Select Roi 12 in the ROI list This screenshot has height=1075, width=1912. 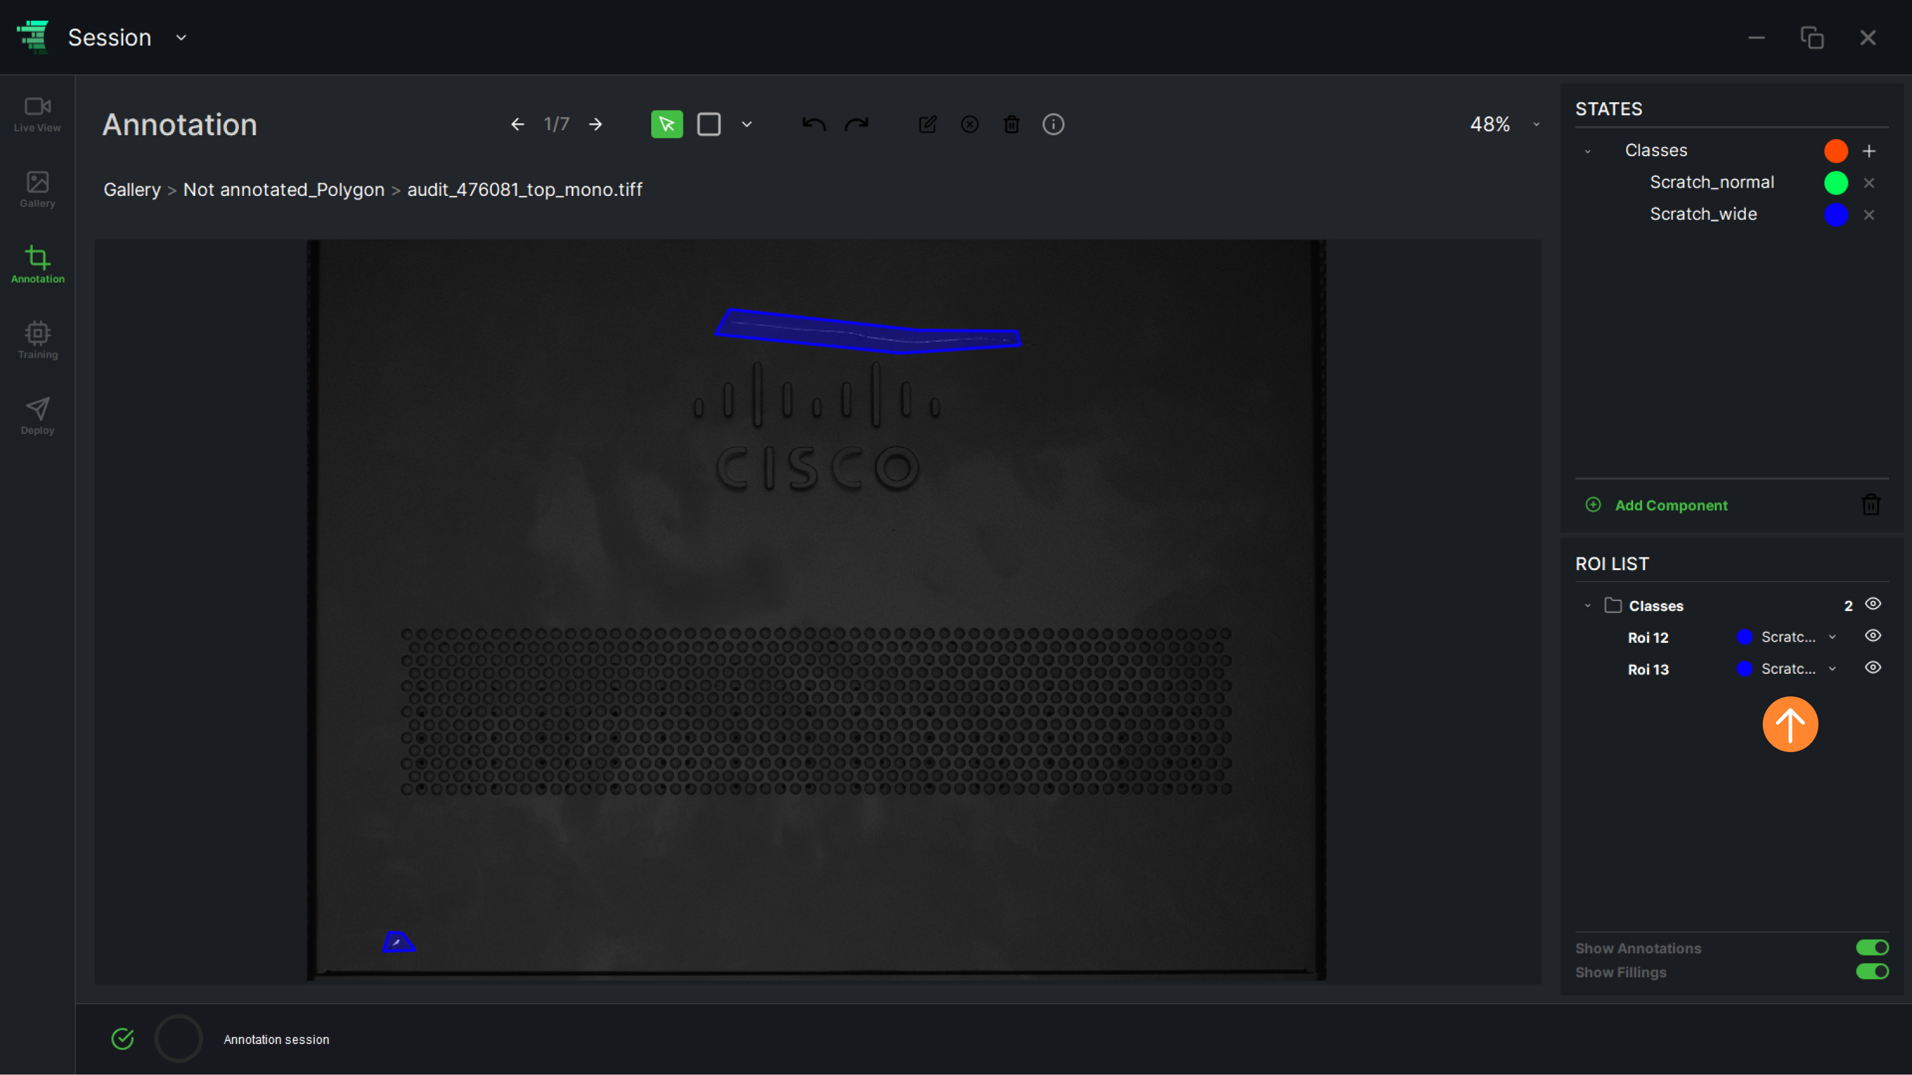1648,638
